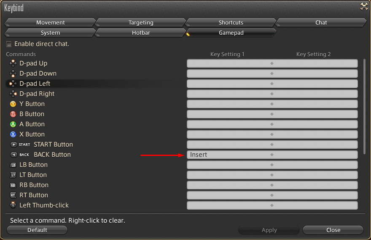Select the Left Thumb-click icon
The width and height of the screenshot is (371, 240).
click(13, 205)
